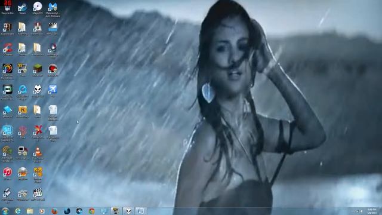Click the taskbar clock and date
382x215 pixels.
coord(372,211)
